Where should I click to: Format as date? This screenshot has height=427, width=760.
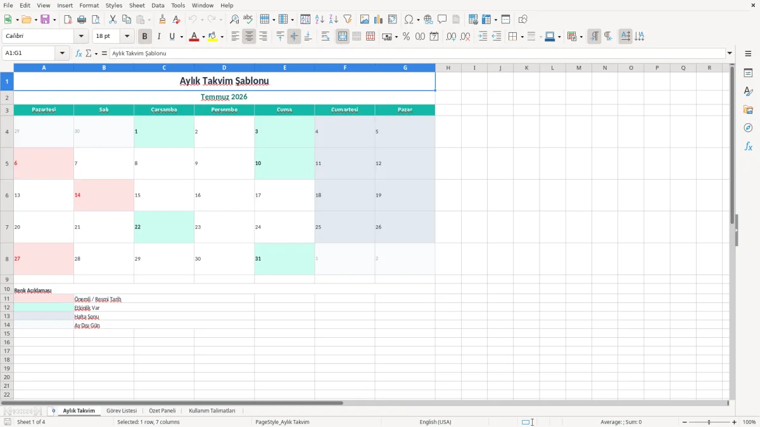(x=434, y=37)
